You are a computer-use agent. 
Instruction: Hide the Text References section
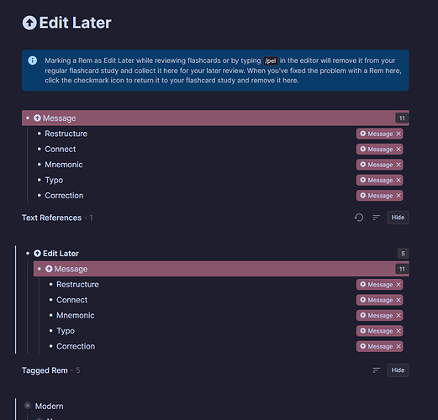tap(398, 218)
